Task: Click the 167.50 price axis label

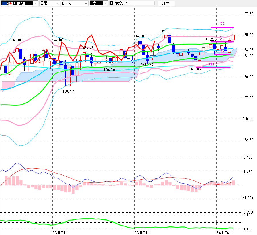Action: [248, 14]
